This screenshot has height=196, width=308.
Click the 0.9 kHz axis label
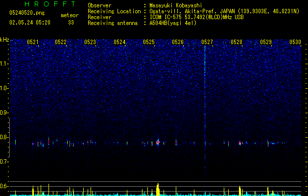point(4,113)
